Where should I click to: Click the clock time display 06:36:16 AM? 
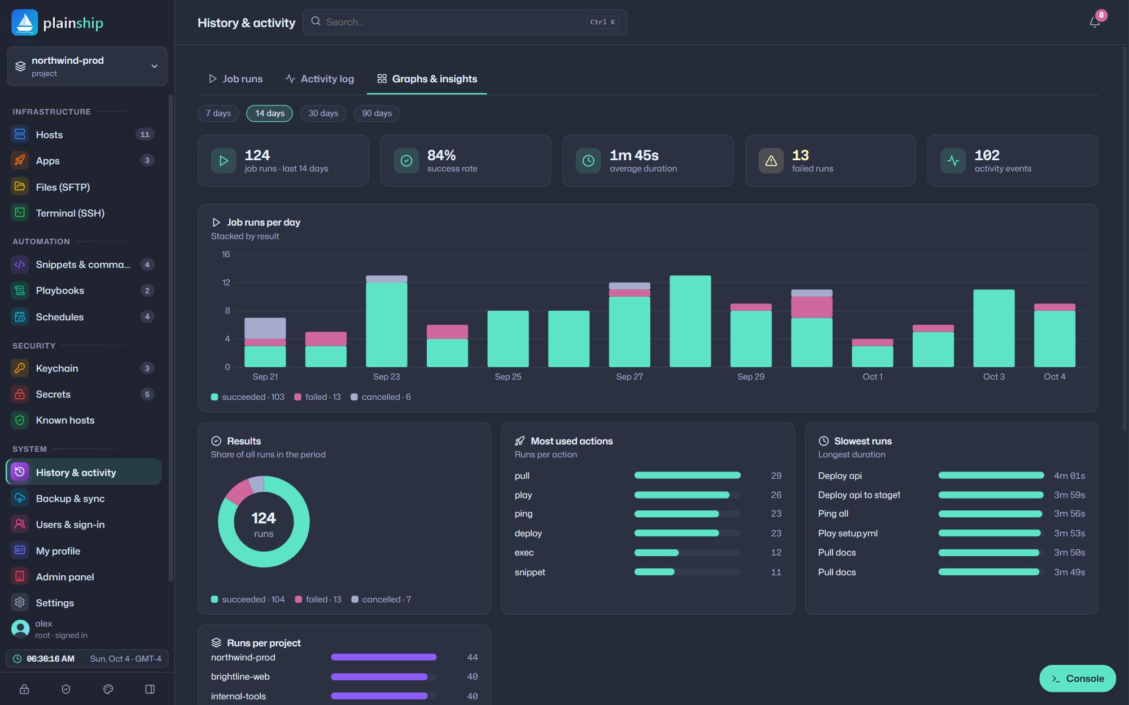click(51, 659)
